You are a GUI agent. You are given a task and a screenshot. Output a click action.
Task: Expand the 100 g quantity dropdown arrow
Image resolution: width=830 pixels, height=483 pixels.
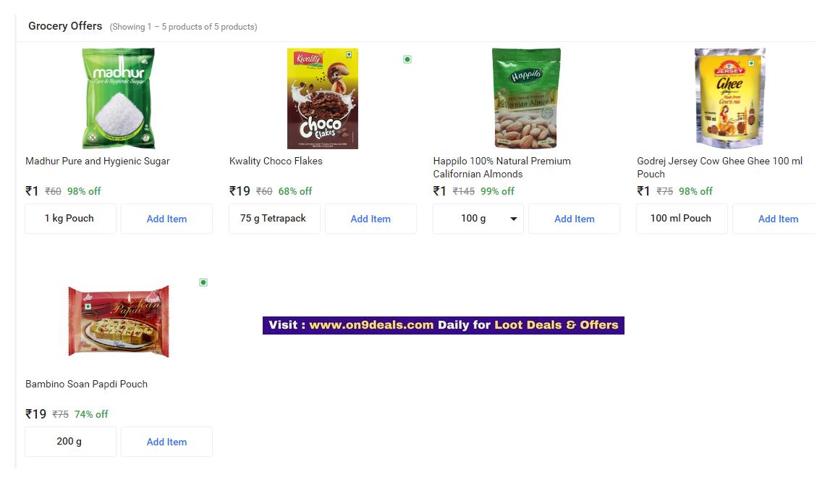coord(513,219)
